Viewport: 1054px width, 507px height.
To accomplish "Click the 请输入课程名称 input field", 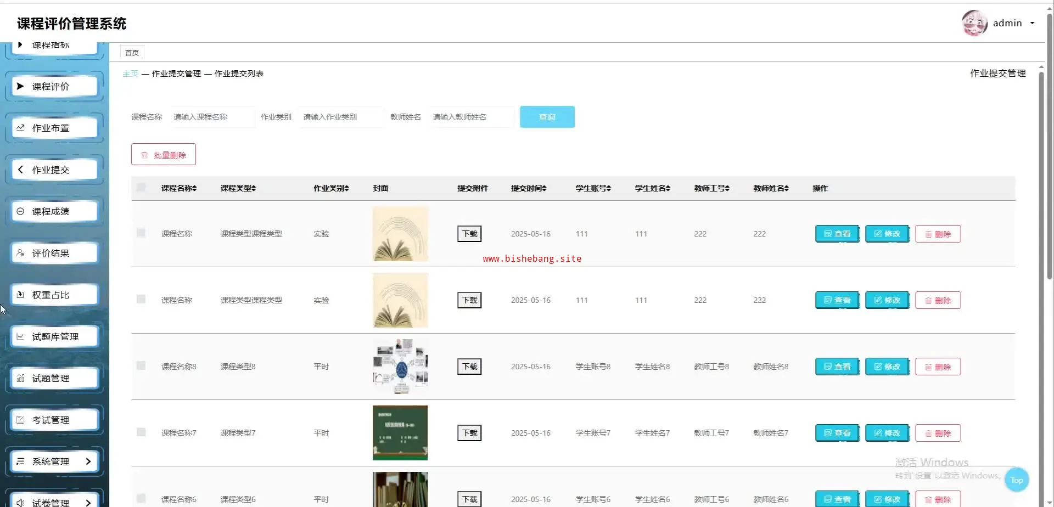I will [212, 117].
